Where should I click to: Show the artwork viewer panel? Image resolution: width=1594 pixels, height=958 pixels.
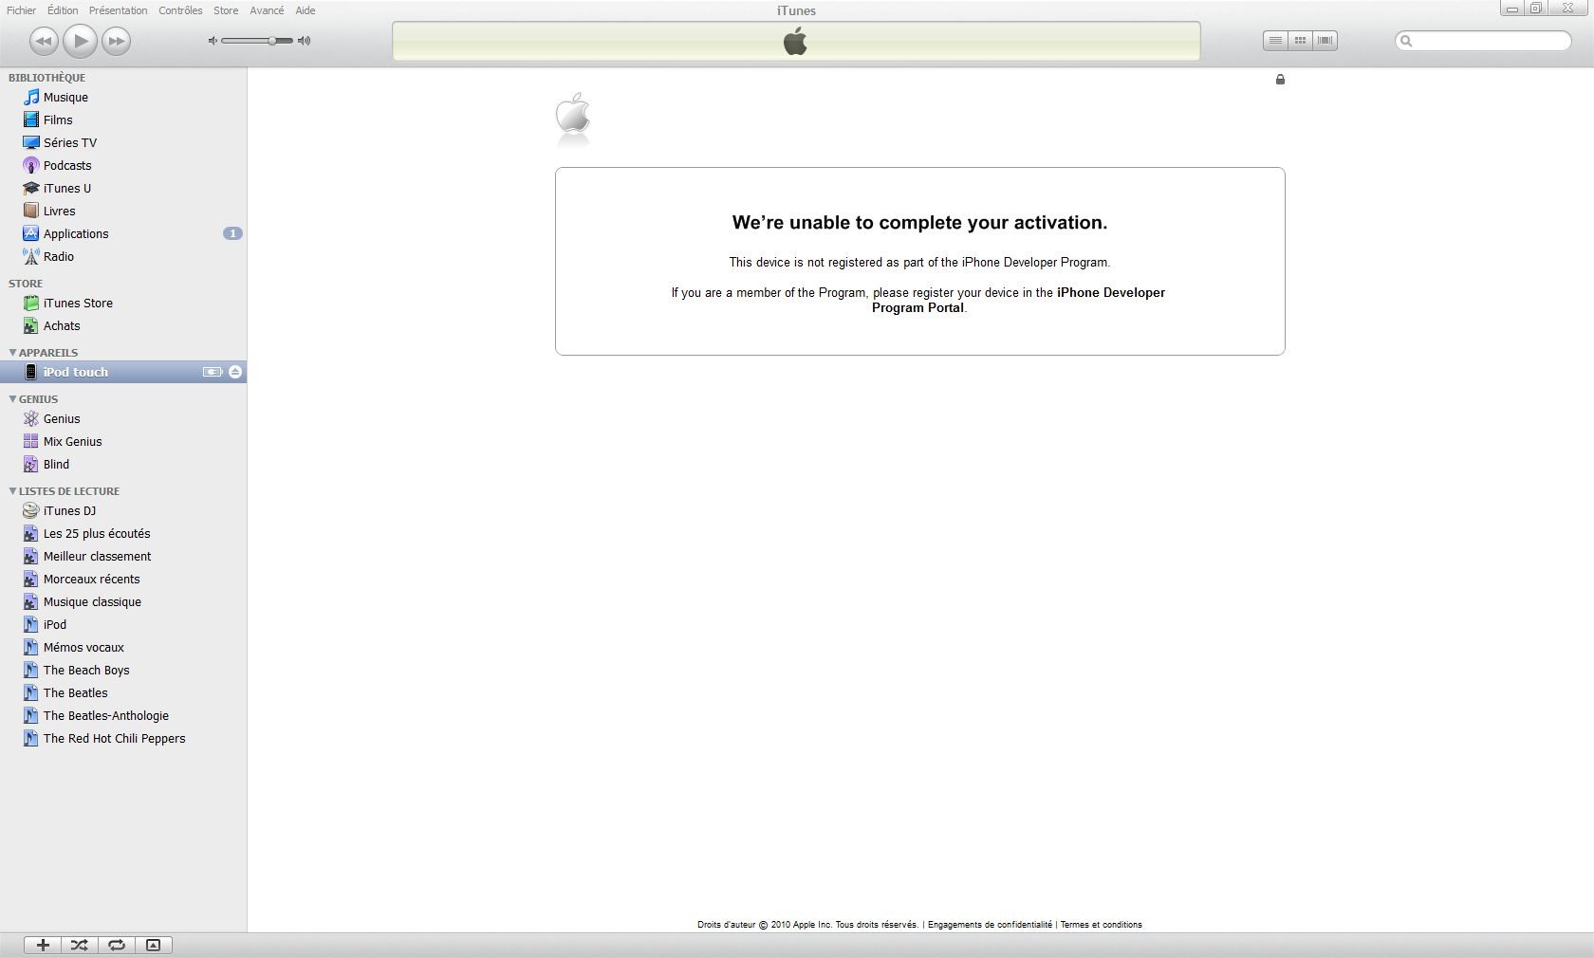coord(153,945)
